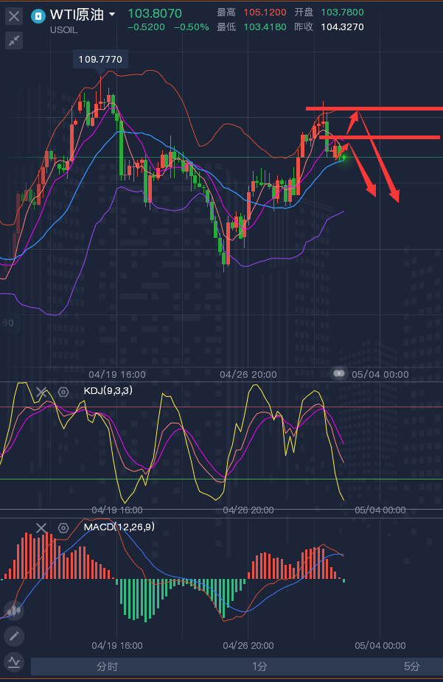
Task: Open the indicators line-chart icon
Action: click(x=13, y=662)
